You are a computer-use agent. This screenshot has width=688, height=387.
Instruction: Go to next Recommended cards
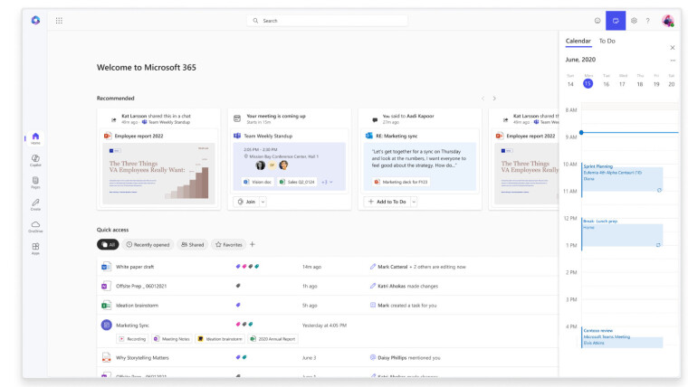click(x=494, y=99)
